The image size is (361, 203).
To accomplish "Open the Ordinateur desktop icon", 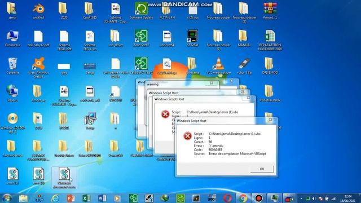I will [x=12, y=38].
